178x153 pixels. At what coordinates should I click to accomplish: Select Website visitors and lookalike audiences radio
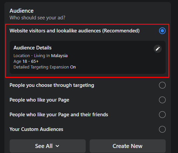162,31
